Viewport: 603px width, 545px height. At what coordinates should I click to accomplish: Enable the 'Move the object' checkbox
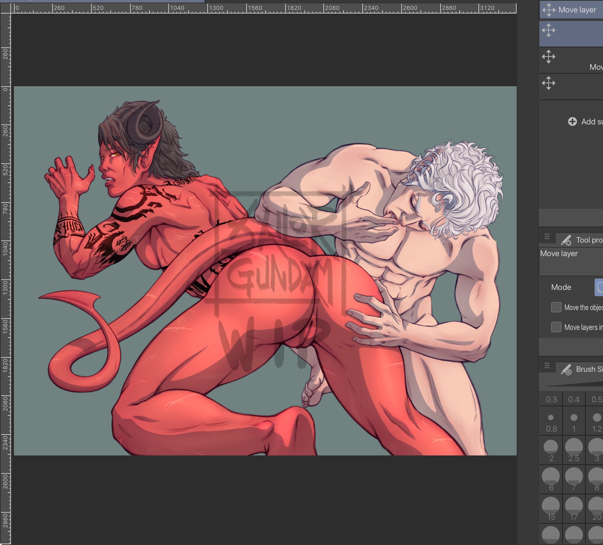(x=556, y=307)
